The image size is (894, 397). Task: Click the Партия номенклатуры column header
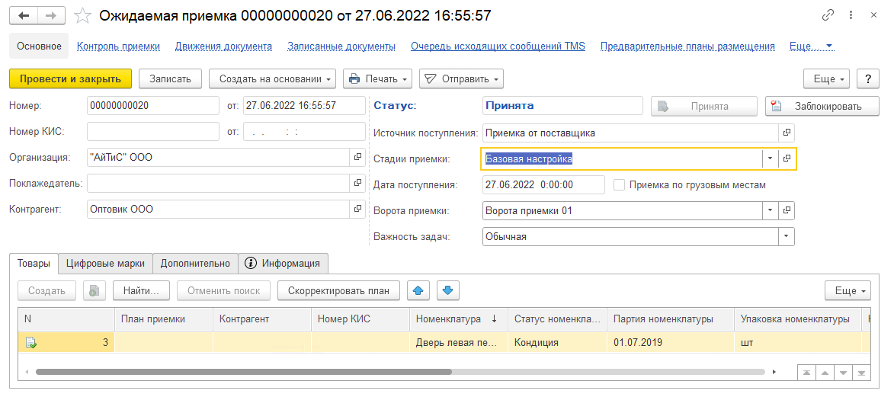tap(671, 319)
